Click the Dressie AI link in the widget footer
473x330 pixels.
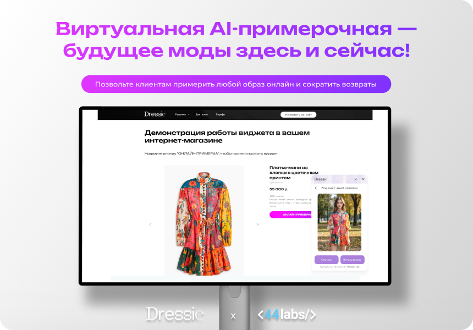353,266
